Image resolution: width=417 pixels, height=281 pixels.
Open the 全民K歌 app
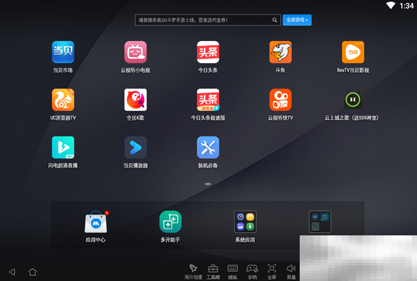click(136, 100)
